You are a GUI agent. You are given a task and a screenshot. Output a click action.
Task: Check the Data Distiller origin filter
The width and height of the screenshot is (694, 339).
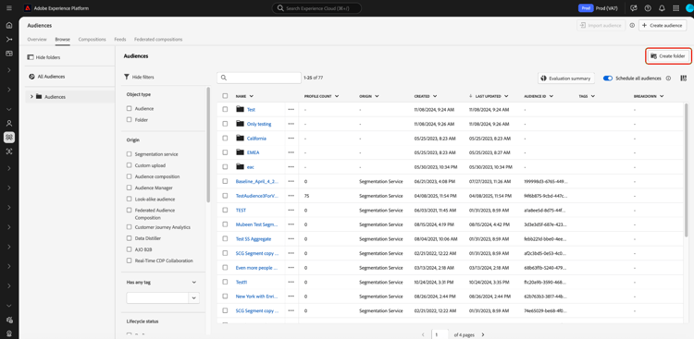129,238
